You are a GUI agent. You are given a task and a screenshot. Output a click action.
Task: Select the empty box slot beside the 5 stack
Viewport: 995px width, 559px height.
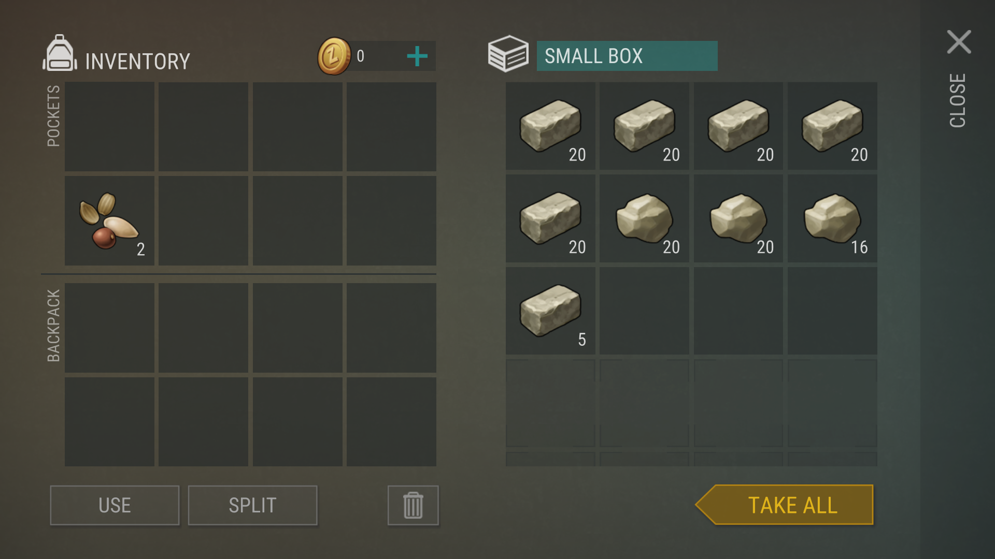click(x=644, y=311)
